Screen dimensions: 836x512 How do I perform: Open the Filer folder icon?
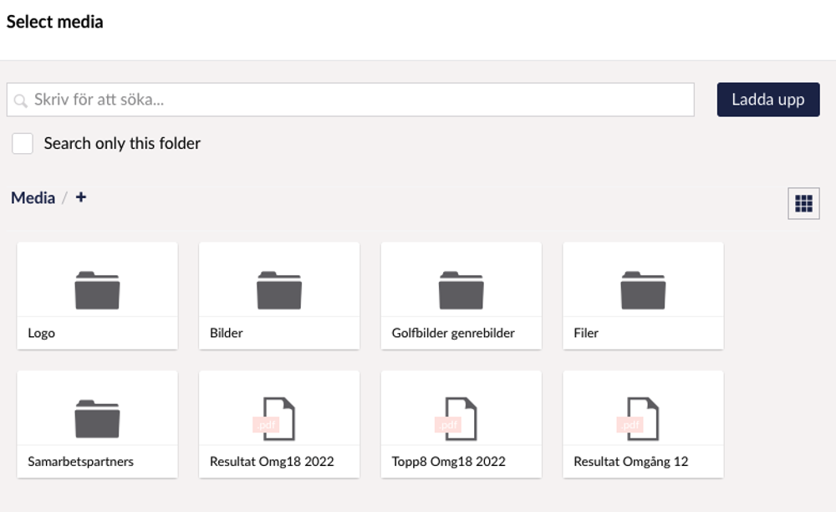click(643, 290)
